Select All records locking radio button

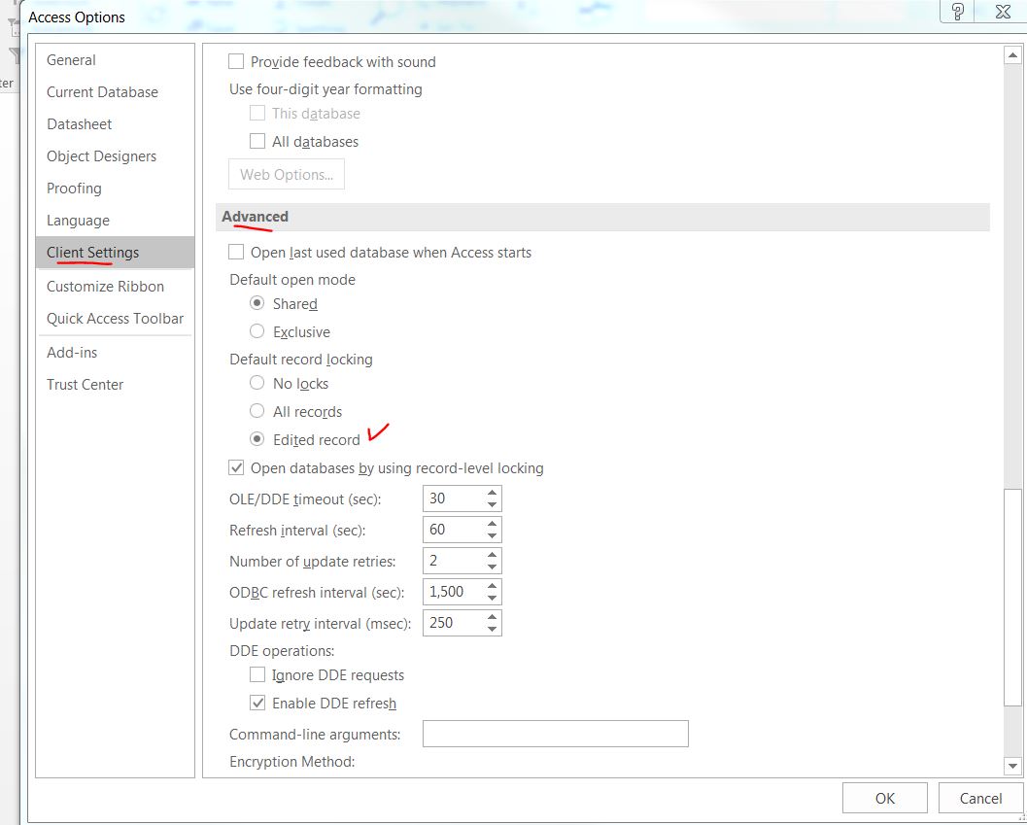pyautogui.click(x=257, y=411)
